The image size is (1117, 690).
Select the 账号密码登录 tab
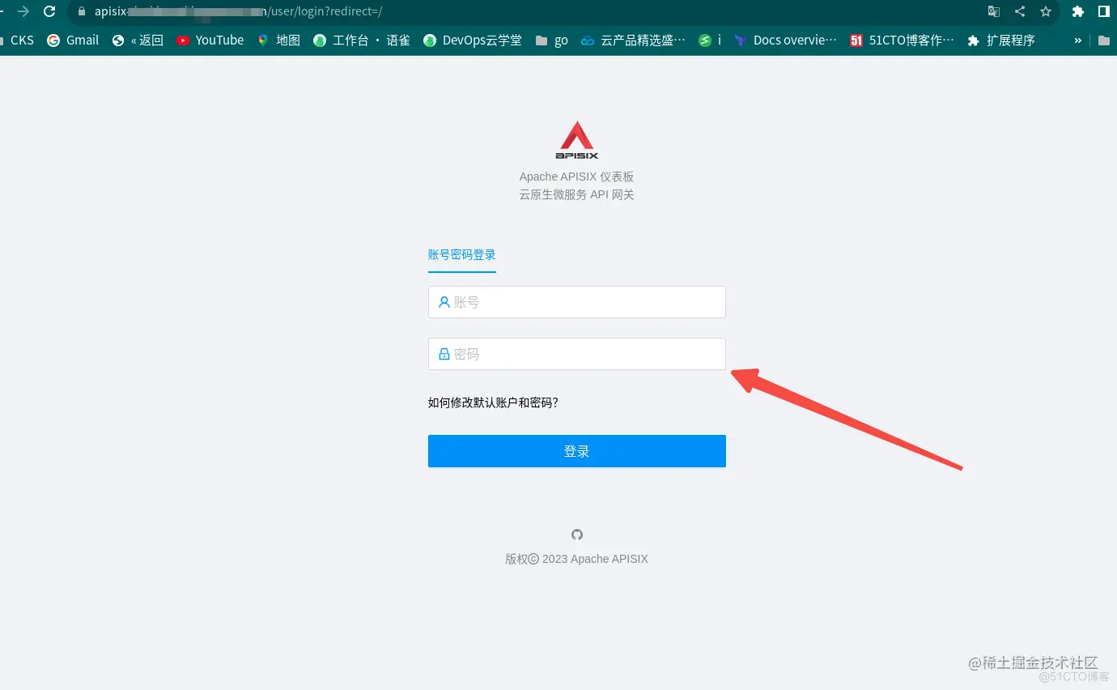pyautogui.click(x=461, y=254)
